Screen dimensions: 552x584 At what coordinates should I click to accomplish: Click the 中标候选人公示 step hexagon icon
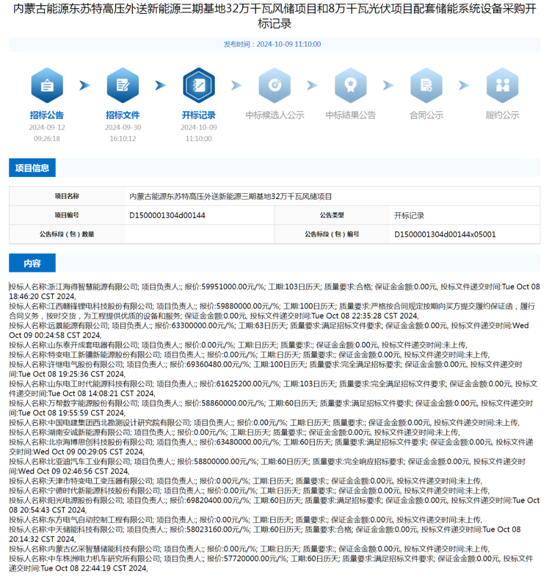(x=274, y=85)
